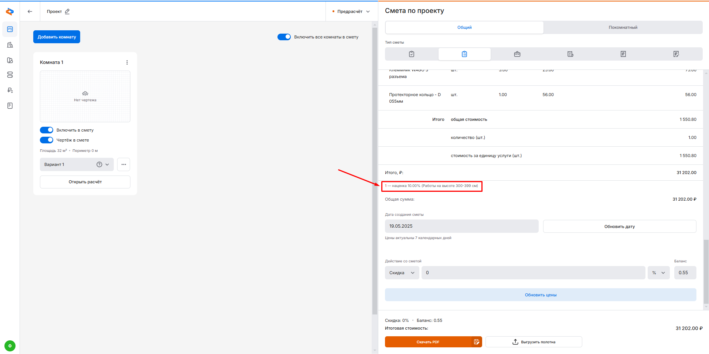Select the ruble receipt estimate type

coord(623,54)
